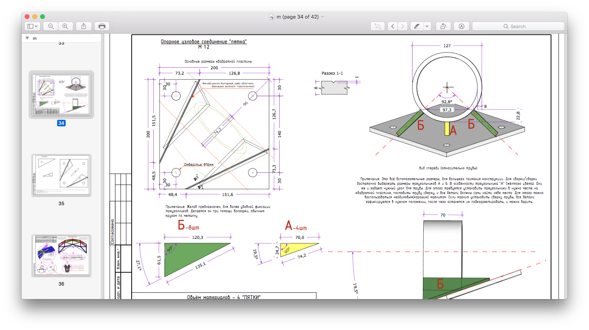Click the Zoom Out magnifier button
The image size is (589, 330).
click(51, 26)
